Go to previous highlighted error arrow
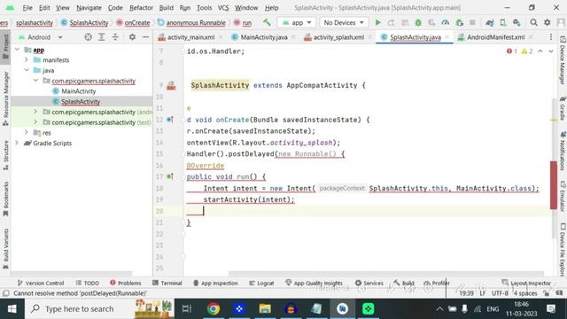The image size is (567, 319). [540, 51]
